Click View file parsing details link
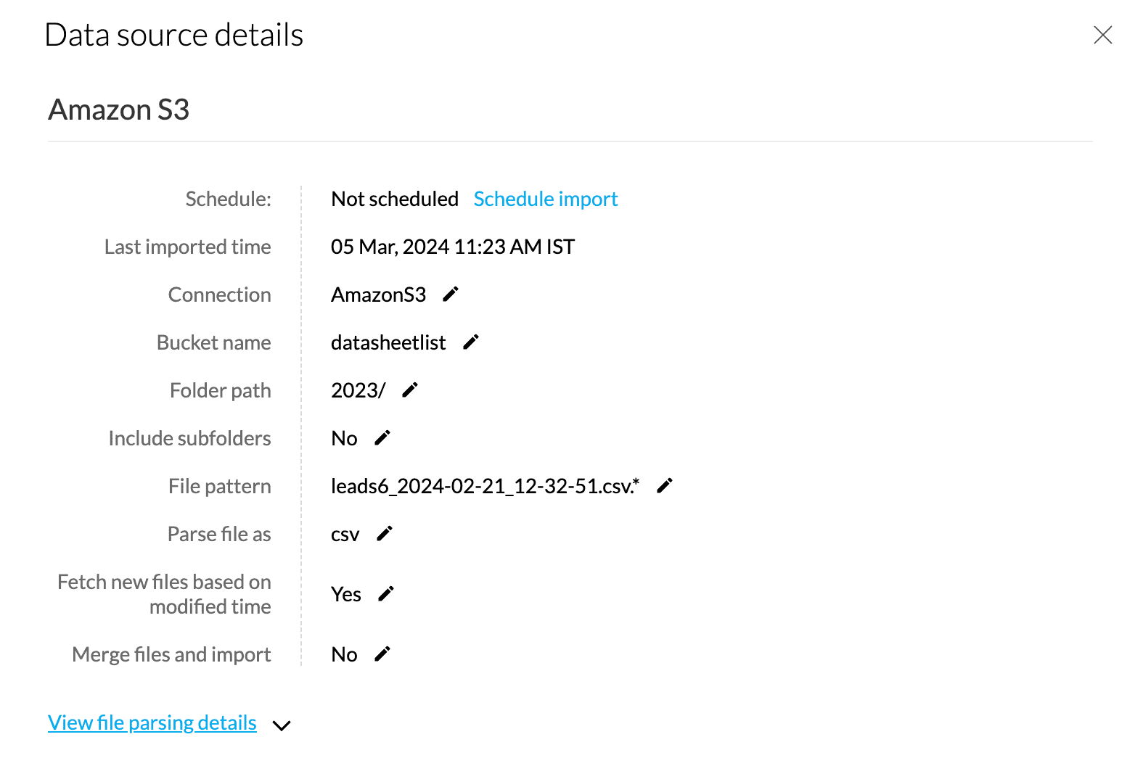The height and width of the screenshot is (766, 1135). pos(152,722)
